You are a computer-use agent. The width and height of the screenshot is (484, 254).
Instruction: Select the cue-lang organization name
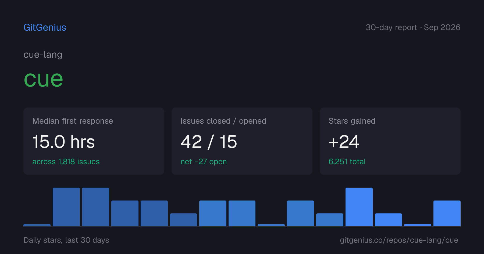click(43, 55)
